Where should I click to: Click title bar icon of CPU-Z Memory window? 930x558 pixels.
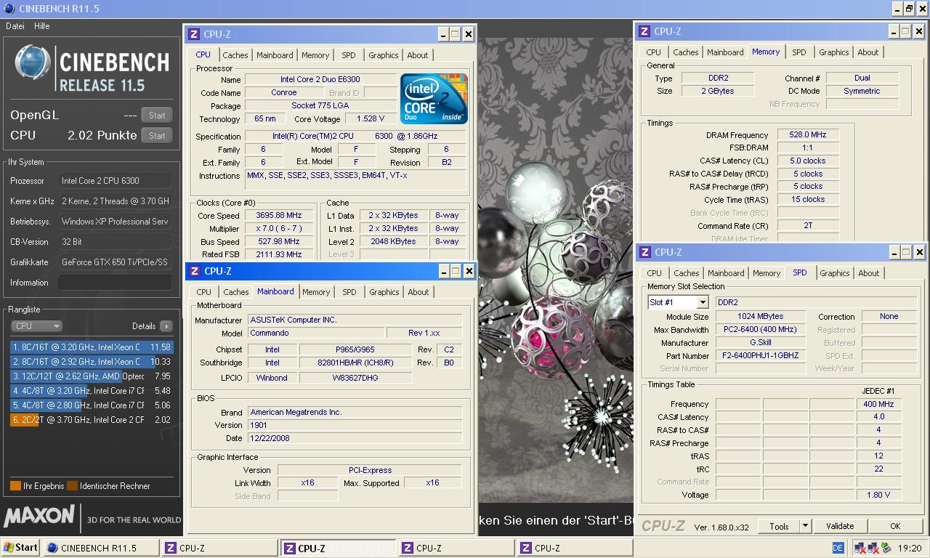(644, 31)
